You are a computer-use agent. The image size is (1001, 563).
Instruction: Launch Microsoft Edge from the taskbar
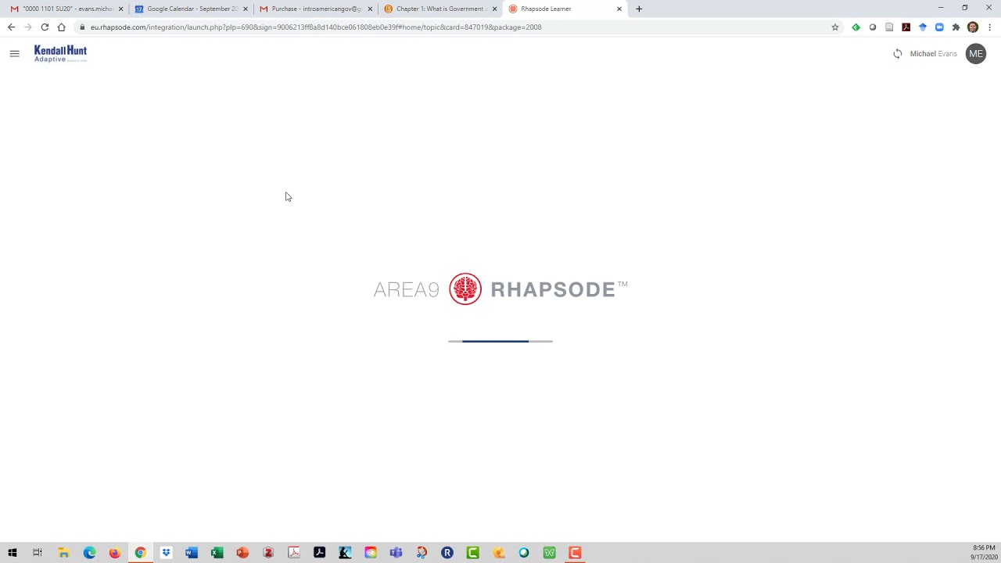[89, 553]
